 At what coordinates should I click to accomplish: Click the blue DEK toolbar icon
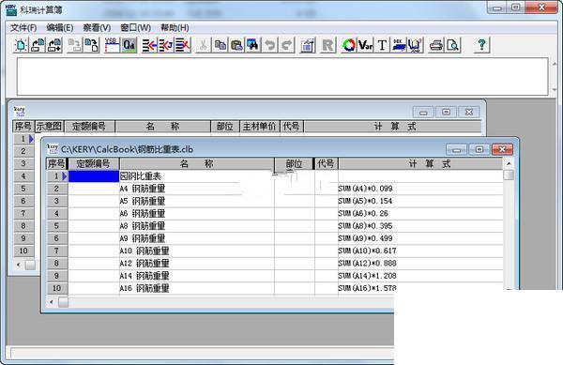click(399, 45)
